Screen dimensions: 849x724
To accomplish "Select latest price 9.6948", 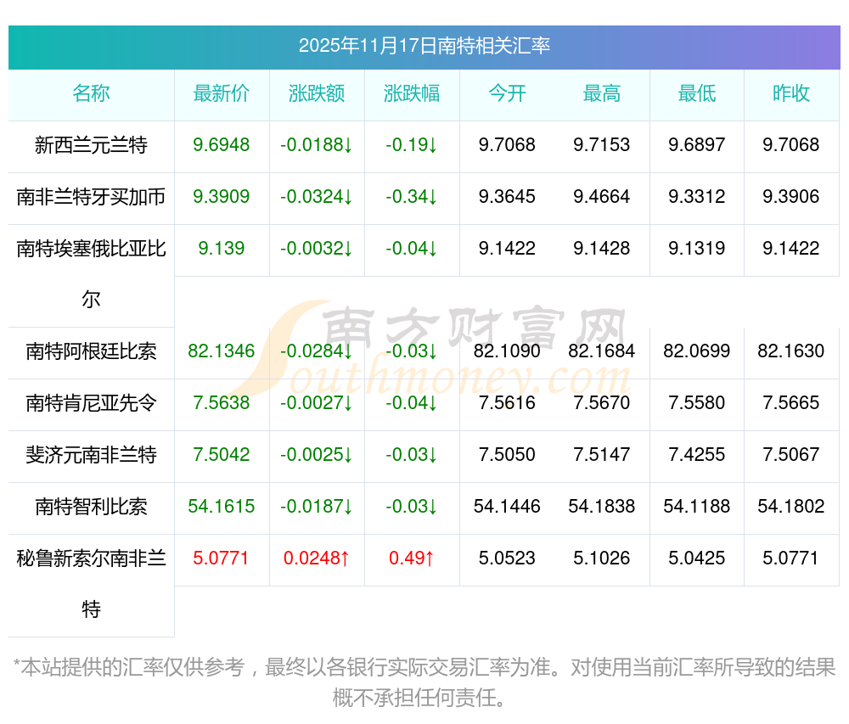I will (x=222, y=145).
